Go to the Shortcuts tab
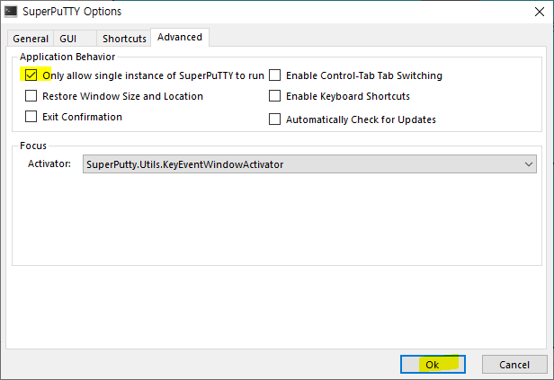The height and width of the screenshot is (380, 554). tap(124, 39)
